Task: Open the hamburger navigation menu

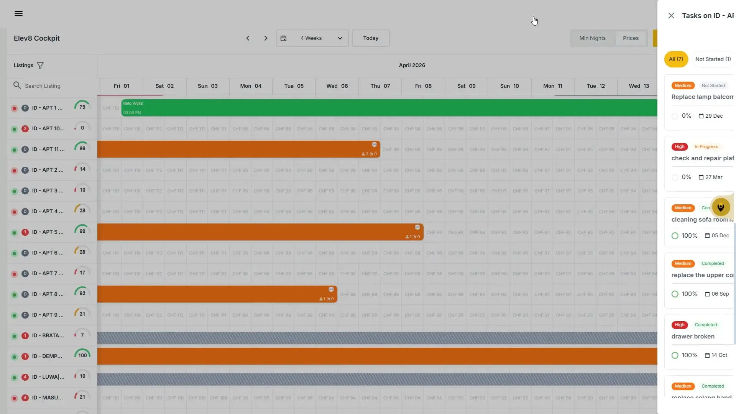Action: (18, 14)
